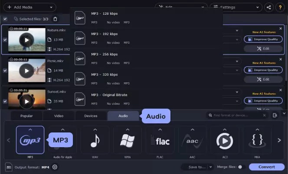Switch to the Video tab
The height and width of the screenshot is (174, 288).
pyautogui.click(x=59, y=116)
